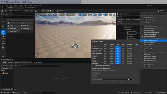Open the Preview Platform submenu
Viewport: 167px width, 94px height.
click(153, 45)
